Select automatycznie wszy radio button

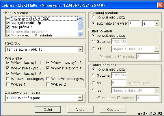pyautogui.click(x=93, y=23)
